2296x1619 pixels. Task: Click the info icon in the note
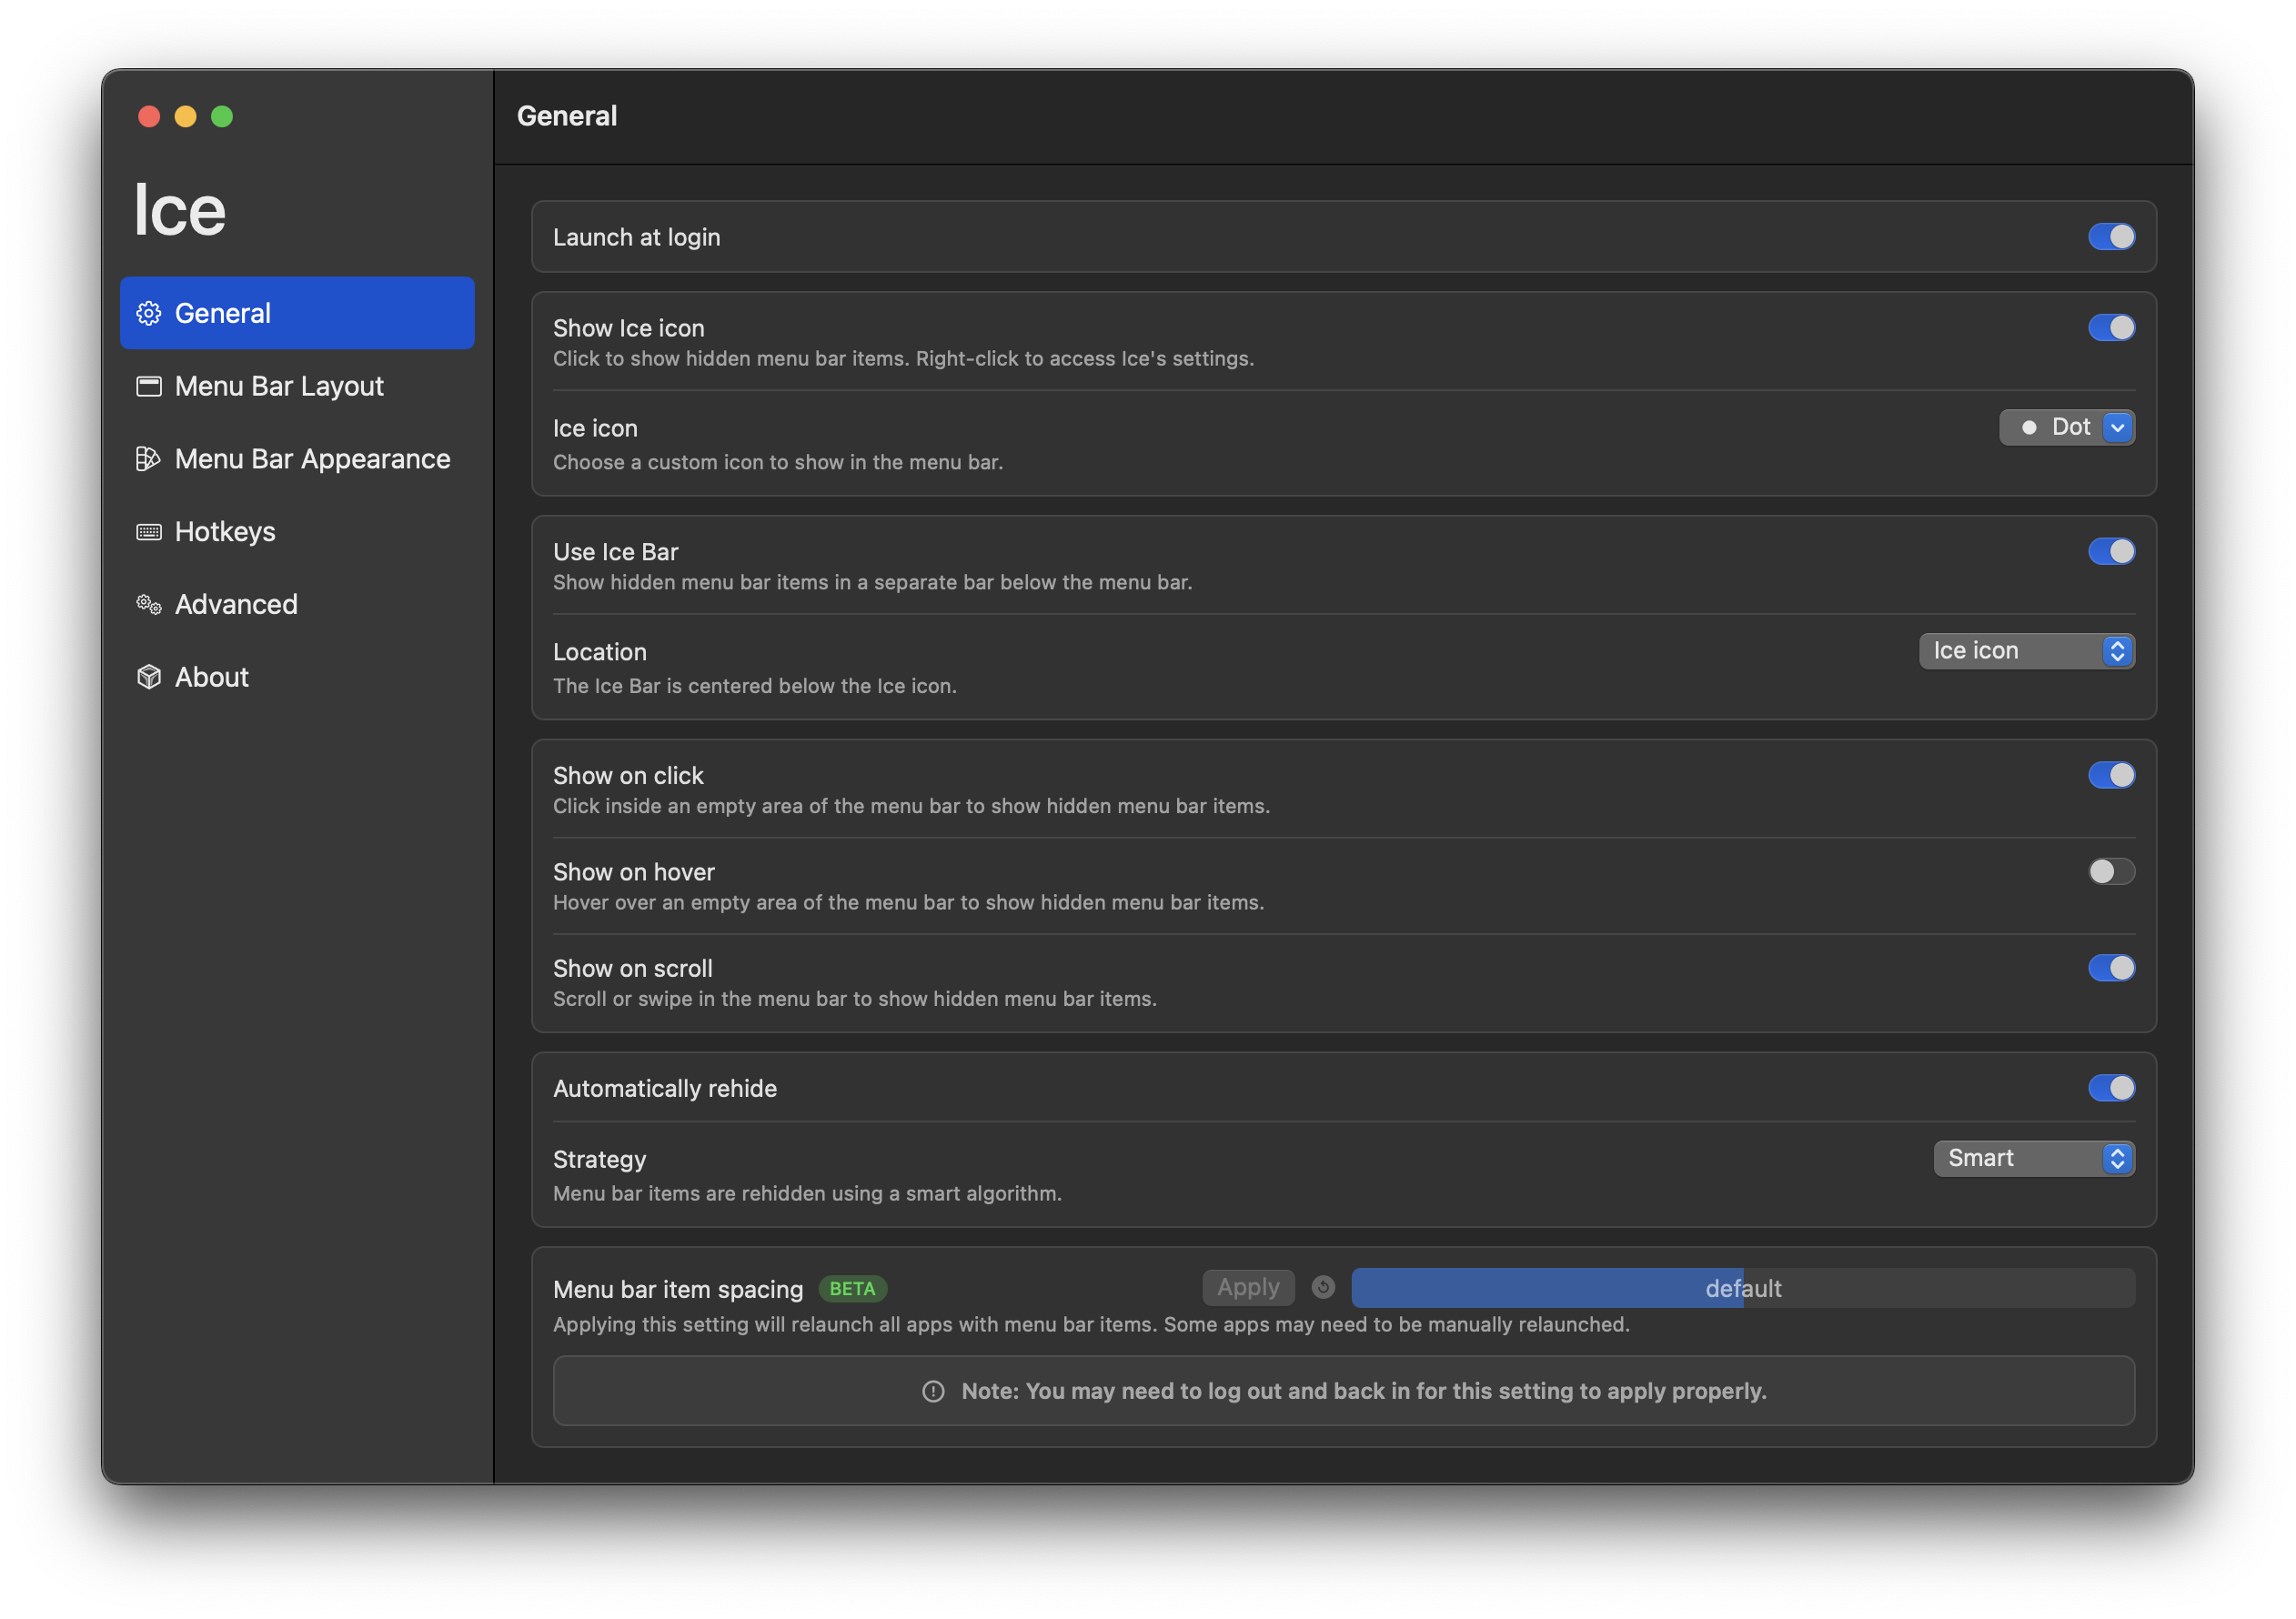(x=933, y=1391)
